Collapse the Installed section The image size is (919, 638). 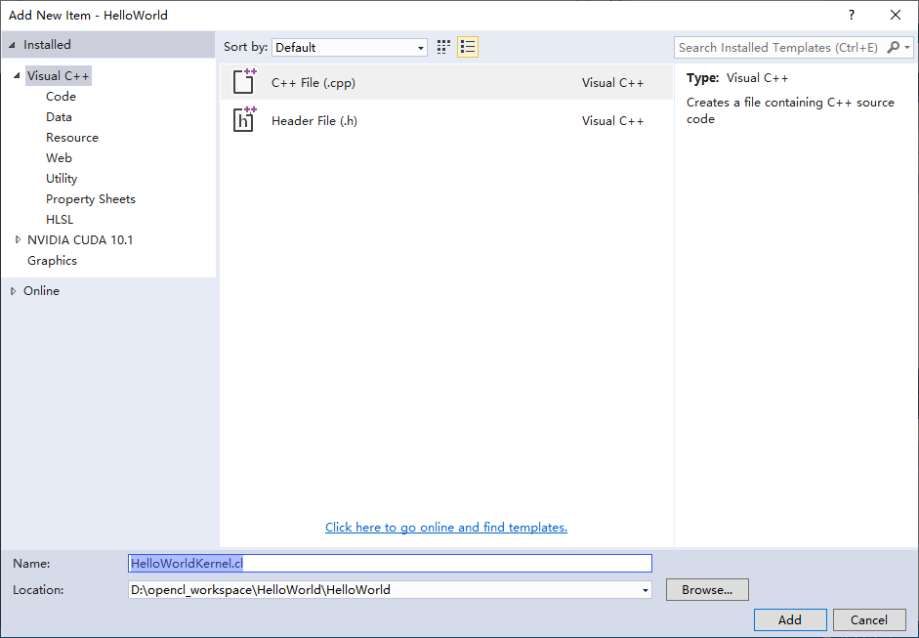coord(12,44)
